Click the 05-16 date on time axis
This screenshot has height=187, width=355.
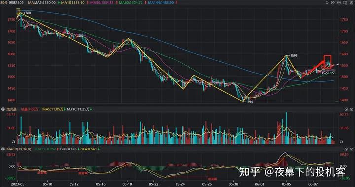[x=101, y=184]
